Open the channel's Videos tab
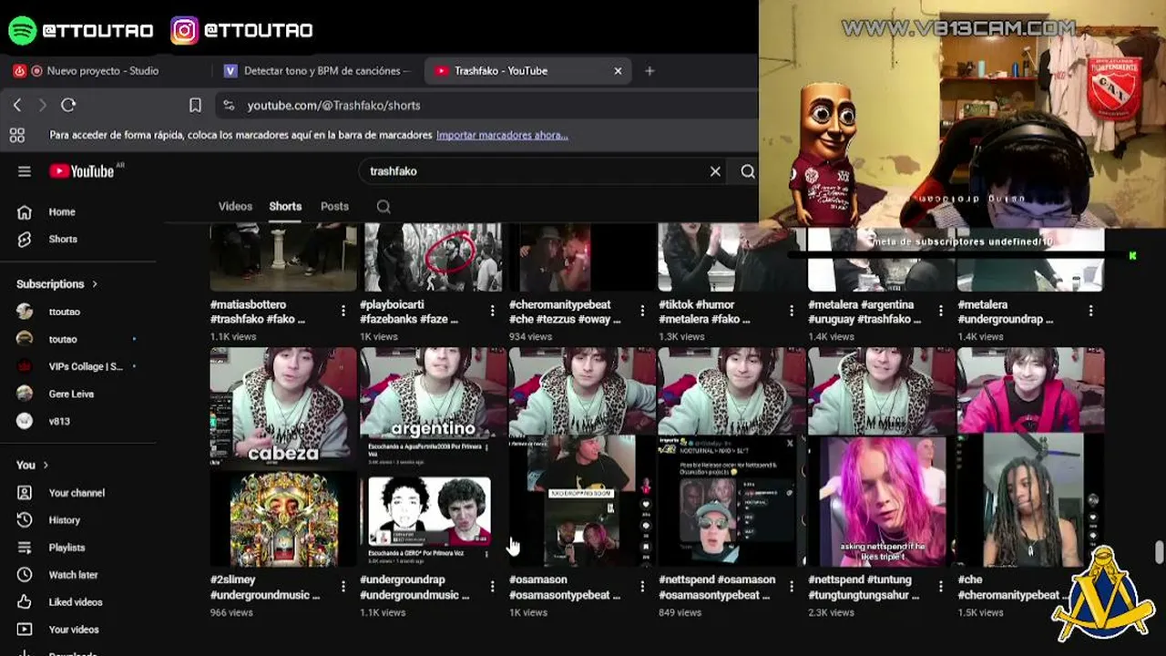 235,207
